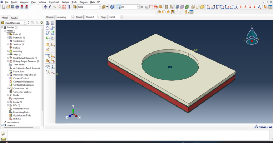Collapse the Model-1 tree node
This screenshot has height=143, width=273.
coord(5,31)
